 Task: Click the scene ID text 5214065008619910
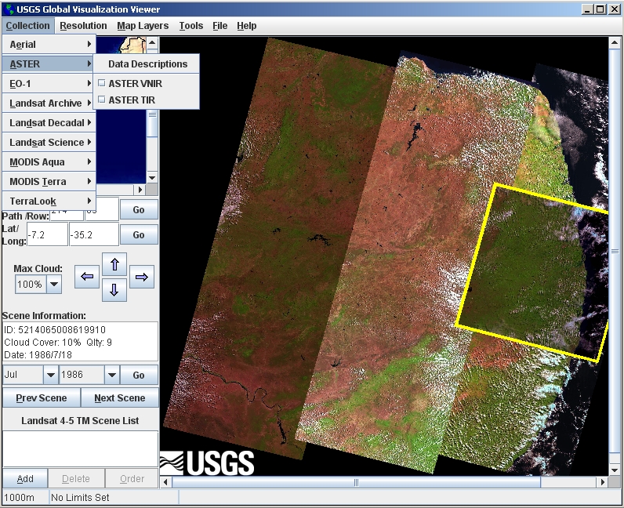pos(62,329)
